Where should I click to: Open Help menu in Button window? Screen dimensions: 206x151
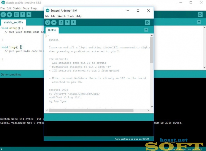(x=79, y=16)
